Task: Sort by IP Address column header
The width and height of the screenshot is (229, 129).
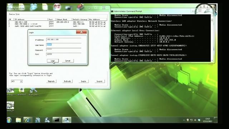Action: [x=31, y=19]
